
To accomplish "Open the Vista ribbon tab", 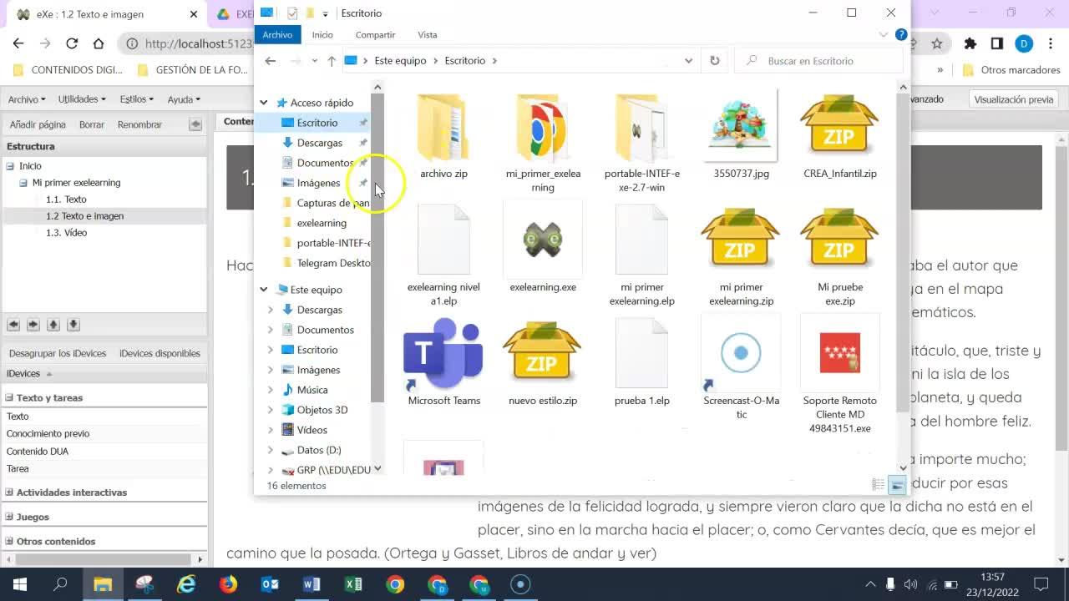I will click(428, 35).
